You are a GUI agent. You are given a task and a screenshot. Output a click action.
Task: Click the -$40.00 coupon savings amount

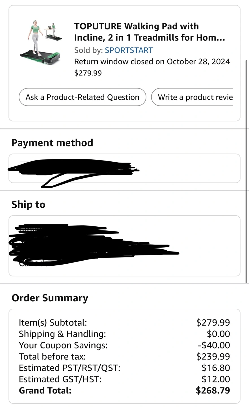pos(214,345)
